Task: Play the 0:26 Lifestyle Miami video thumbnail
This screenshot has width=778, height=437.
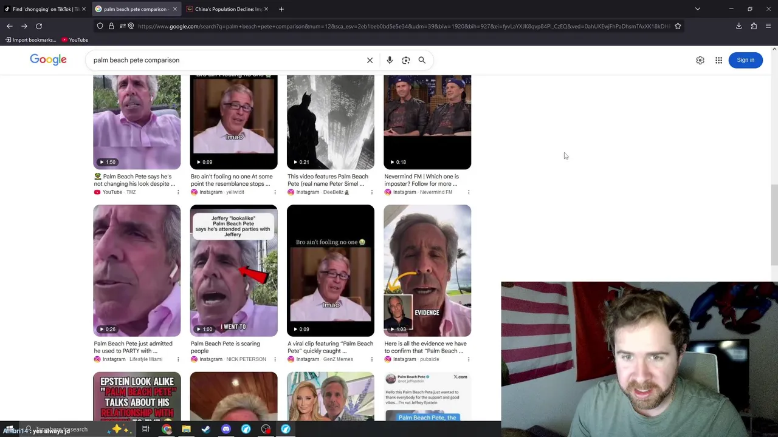Action: (x=137, y=271)
